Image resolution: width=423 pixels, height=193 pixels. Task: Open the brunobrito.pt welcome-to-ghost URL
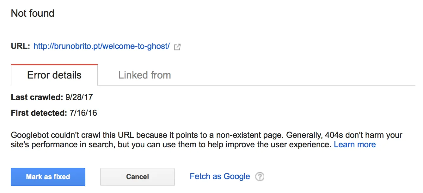101,46
